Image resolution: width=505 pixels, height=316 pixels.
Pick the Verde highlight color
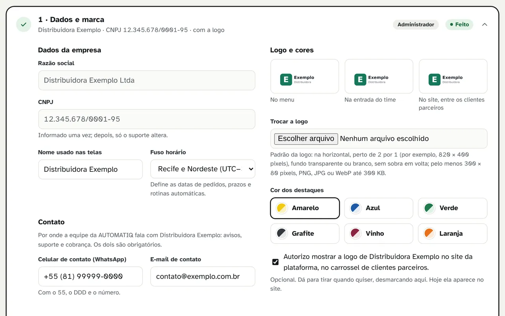[453, 208]
